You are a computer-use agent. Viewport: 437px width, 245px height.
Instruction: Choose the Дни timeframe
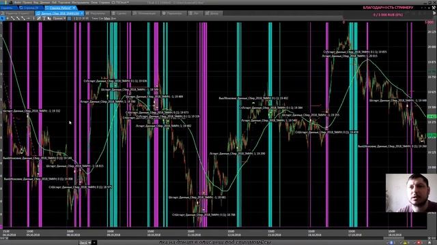click(113, 18)
